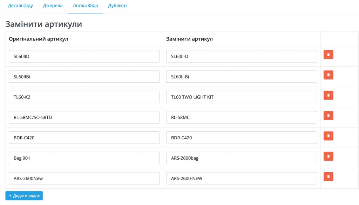Screen dimensions: 359x205
Task: Open the Деталі фіду tab
Action: pyautogui.click(x=20, y=6)
